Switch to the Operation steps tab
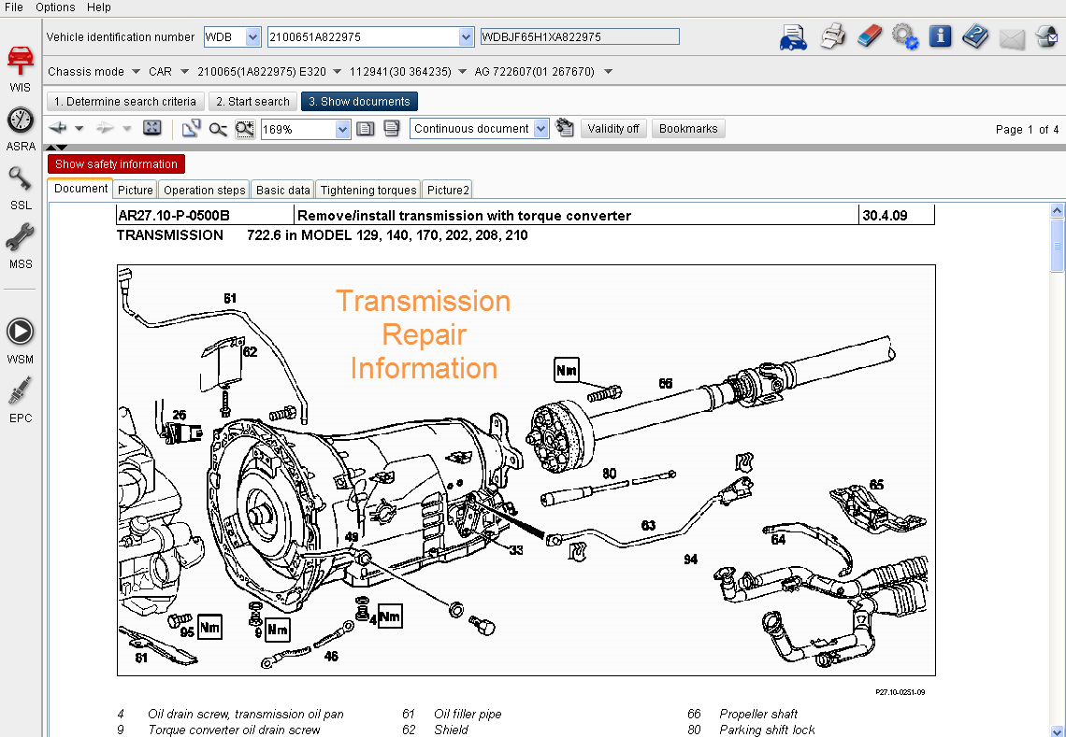1066x737 pixels. point(205,190)
